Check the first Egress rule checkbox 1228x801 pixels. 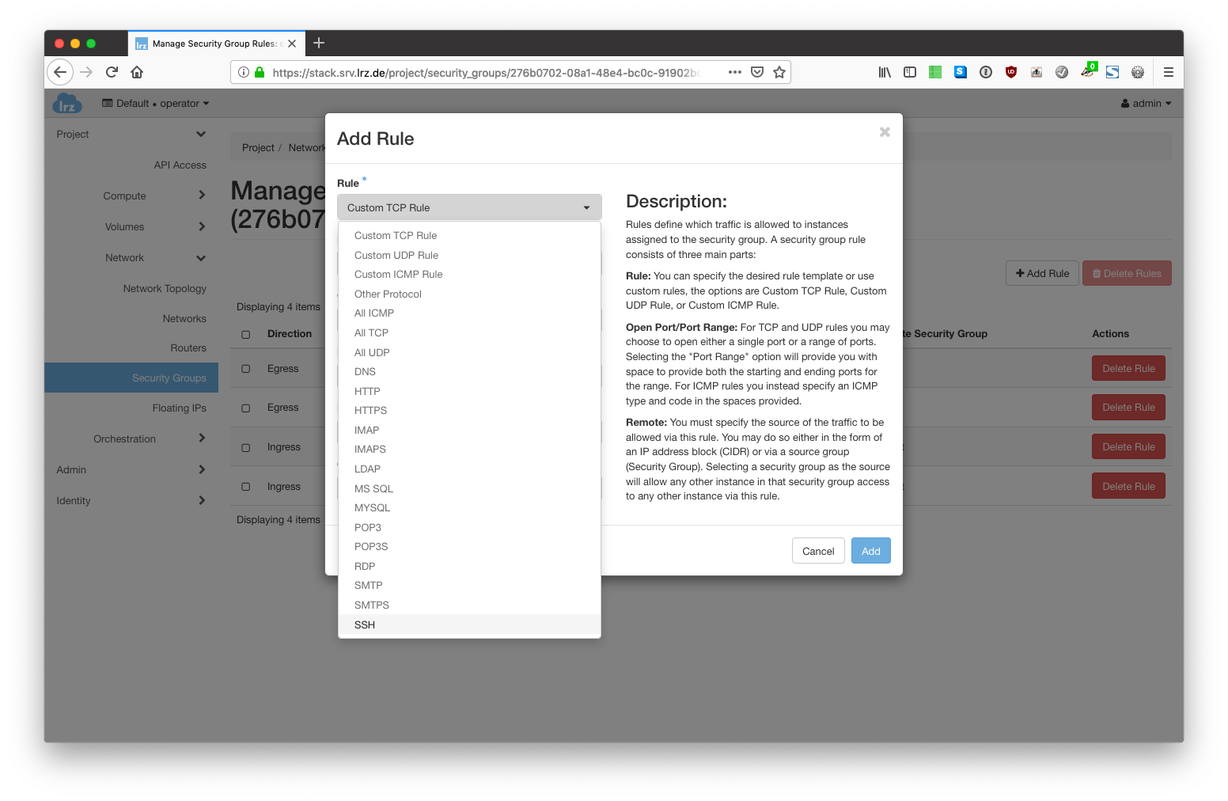(246, 369)
